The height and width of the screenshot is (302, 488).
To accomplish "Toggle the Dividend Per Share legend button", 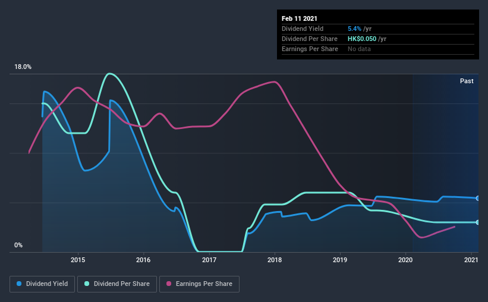I will 117,284.
